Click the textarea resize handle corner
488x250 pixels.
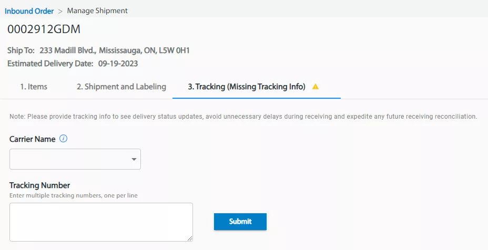coord(190,238)
